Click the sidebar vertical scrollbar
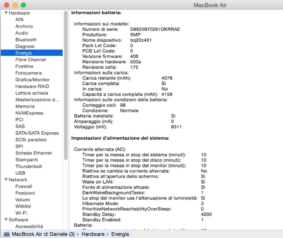 [66, 85]
